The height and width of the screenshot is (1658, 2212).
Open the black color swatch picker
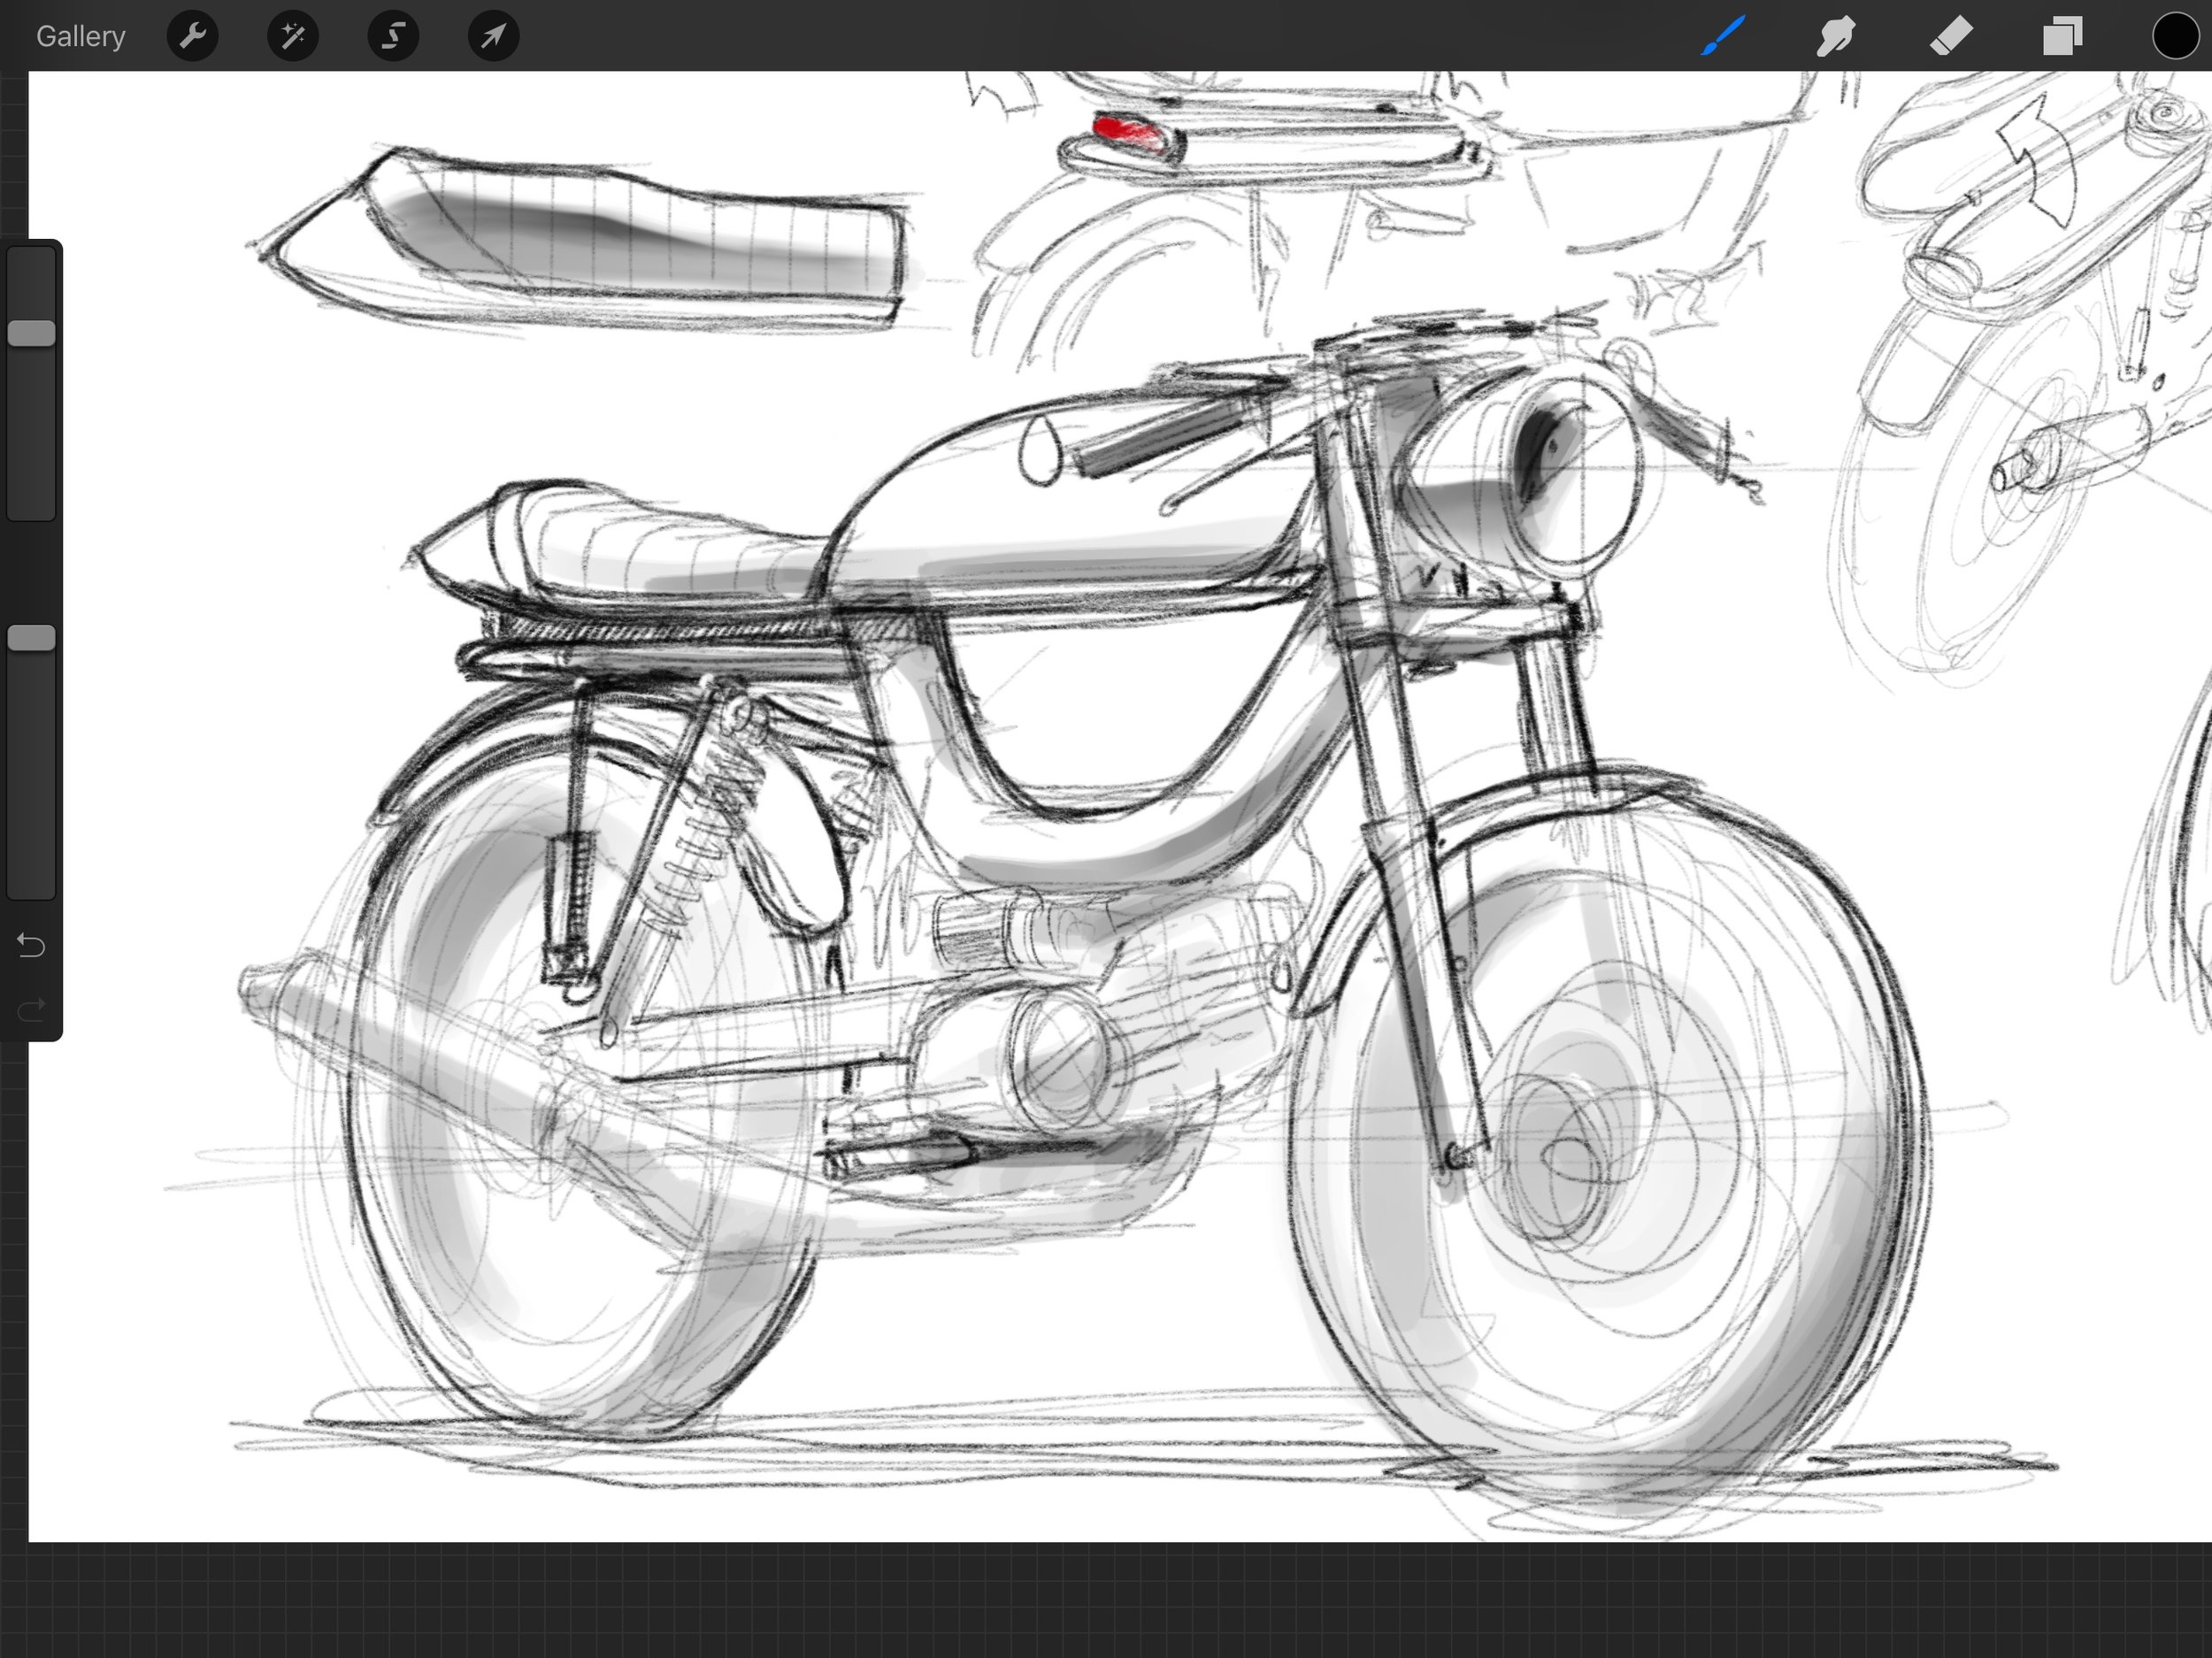click(2175, 36)
